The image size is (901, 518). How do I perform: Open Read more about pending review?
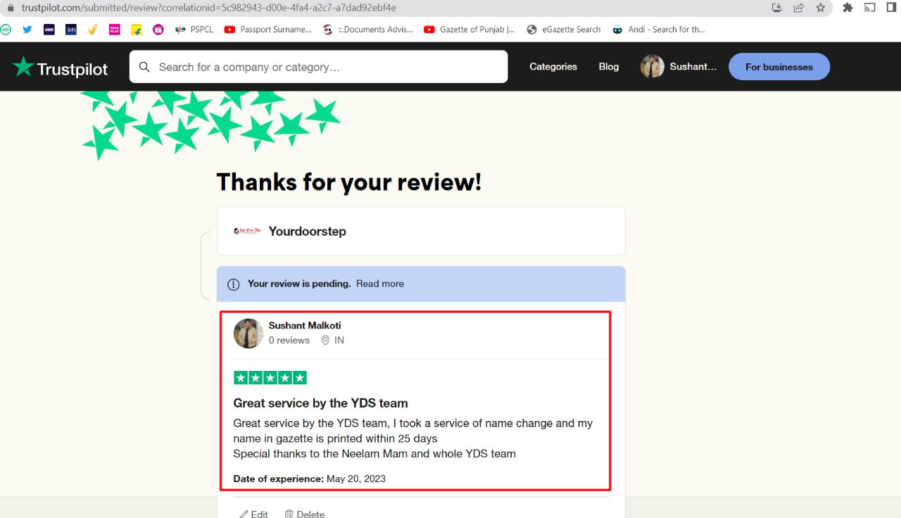pyautogui.click(x=380, y=284)
